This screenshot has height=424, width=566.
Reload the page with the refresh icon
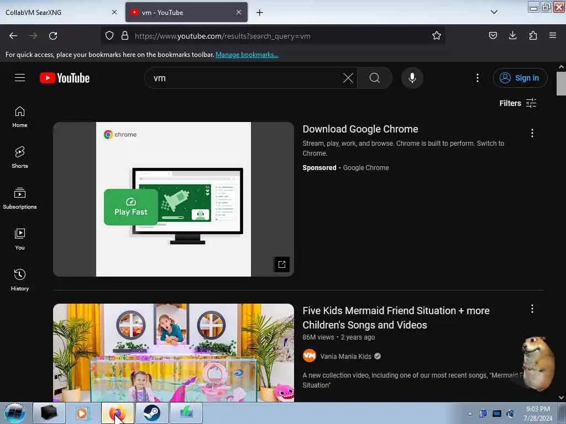[53, 36]
